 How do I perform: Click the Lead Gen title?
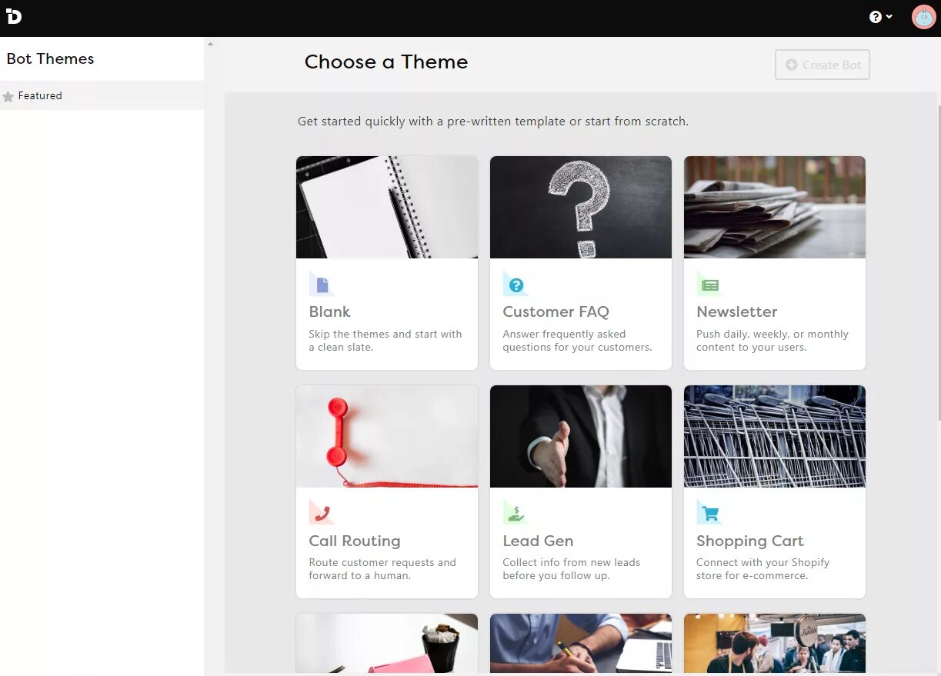[x=538, y=541]
